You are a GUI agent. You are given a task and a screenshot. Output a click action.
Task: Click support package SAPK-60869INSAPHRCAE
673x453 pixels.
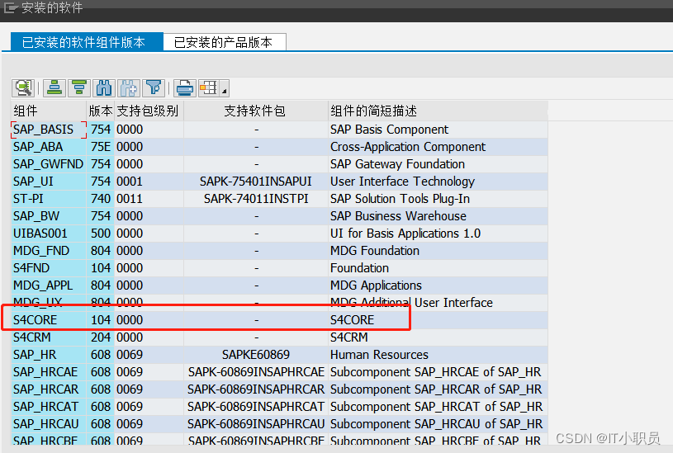(256, 372)
